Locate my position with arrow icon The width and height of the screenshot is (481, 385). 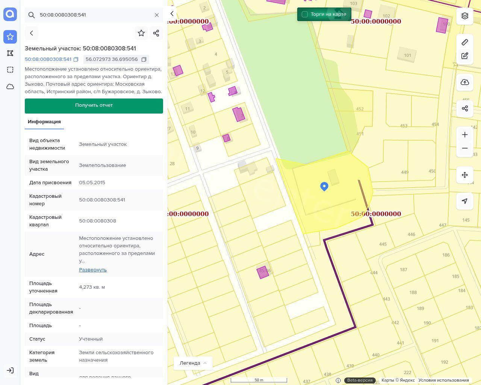pyautogui.click(x=465, y=201)
